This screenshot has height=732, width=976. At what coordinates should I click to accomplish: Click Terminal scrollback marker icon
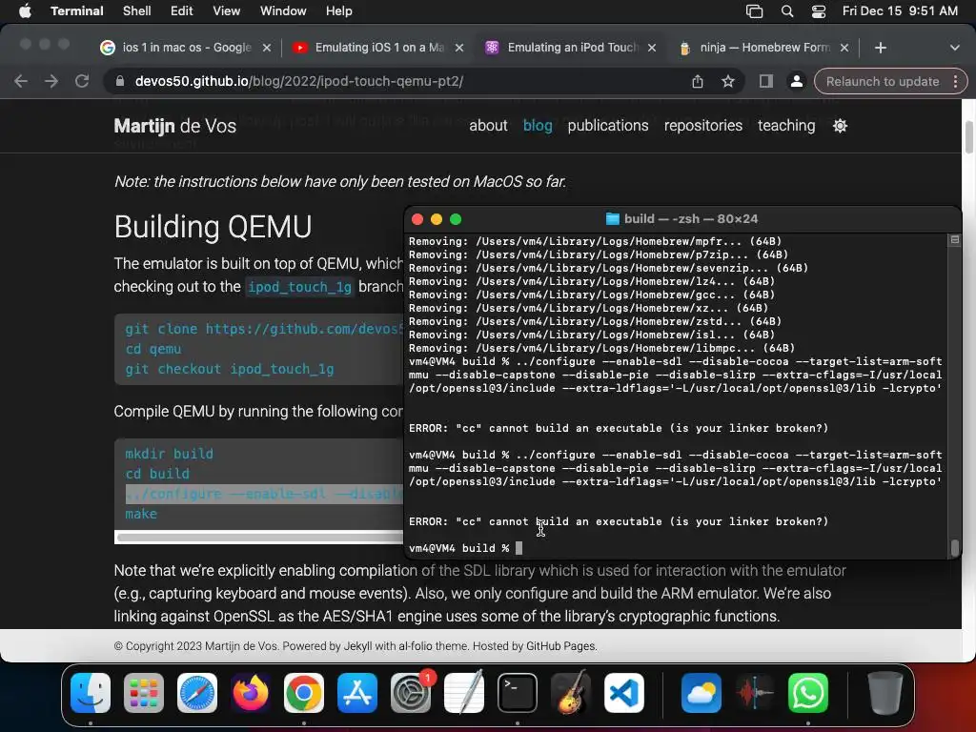[954, 239]
